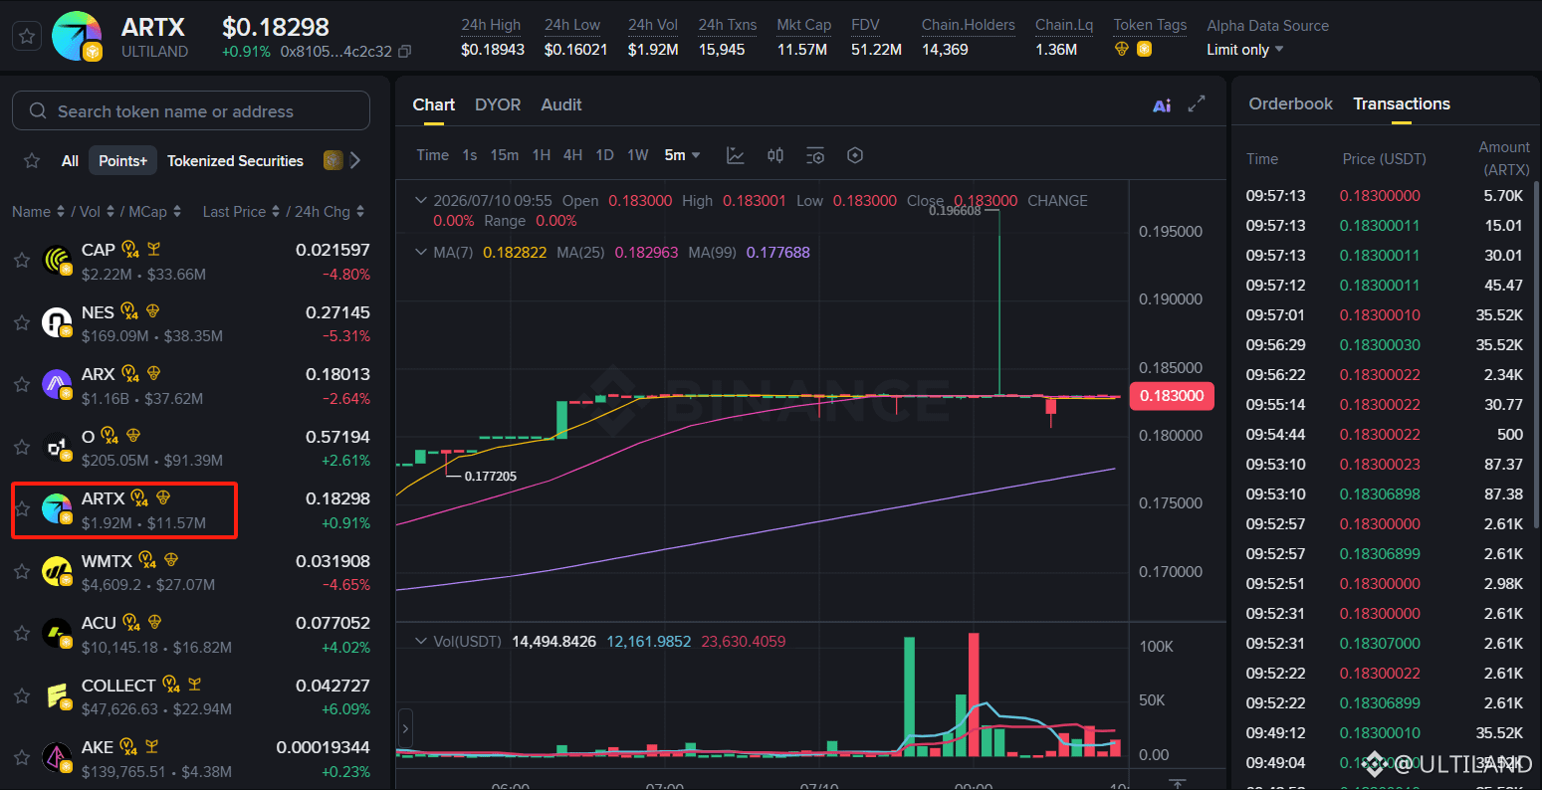This screenshot has height=790, width=1542.
Task: Sort token list by 24h Chg
Action: click(x=329, y=211)
